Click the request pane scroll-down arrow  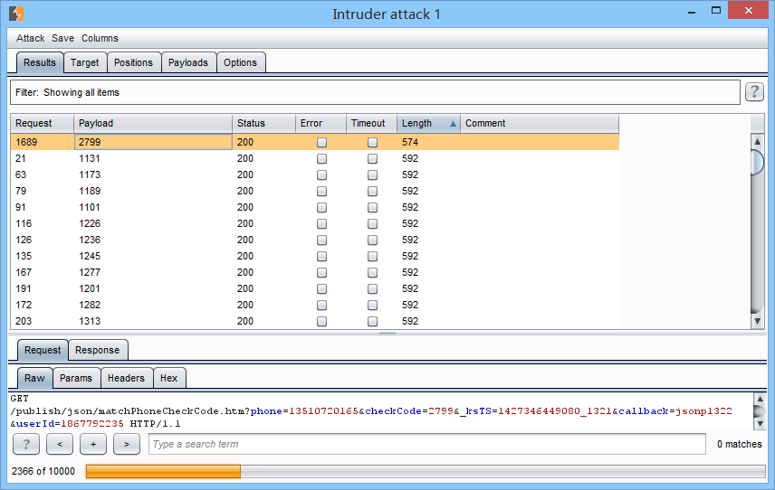coord(760,423)
